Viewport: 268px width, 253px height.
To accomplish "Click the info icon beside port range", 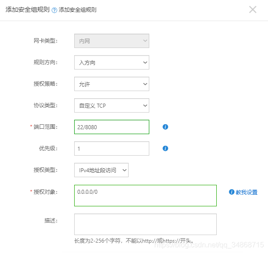I will pyautogui.click(x=165, y=127).
